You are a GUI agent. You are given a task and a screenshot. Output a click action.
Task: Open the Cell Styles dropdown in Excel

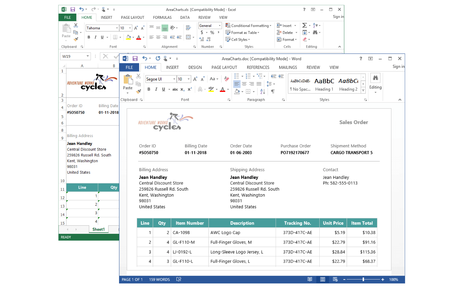click(x=238, y=40)
